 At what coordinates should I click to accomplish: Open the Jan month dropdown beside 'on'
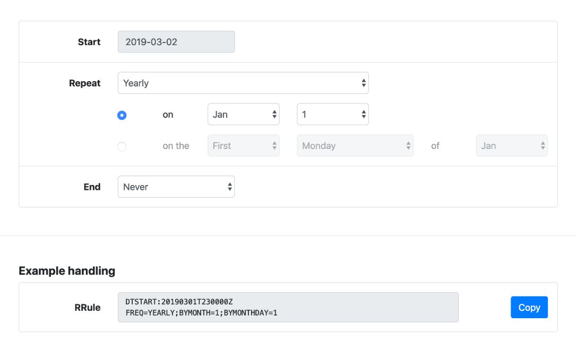tap(243, 115)
